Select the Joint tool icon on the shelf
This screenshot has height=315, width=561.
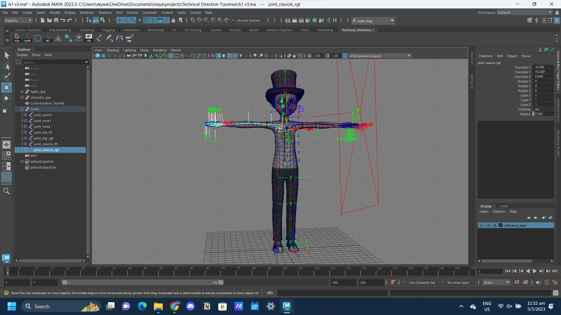pyautogui.click(x=99, y=37)
